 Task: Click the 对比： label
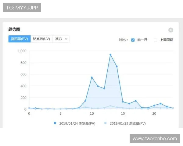click(x=123, y=40)
